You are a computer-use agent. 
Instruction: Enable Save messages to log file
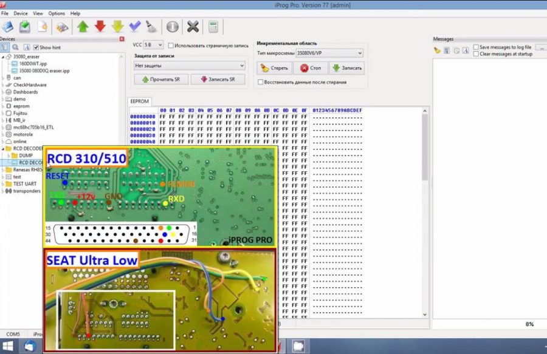[476, 47]
